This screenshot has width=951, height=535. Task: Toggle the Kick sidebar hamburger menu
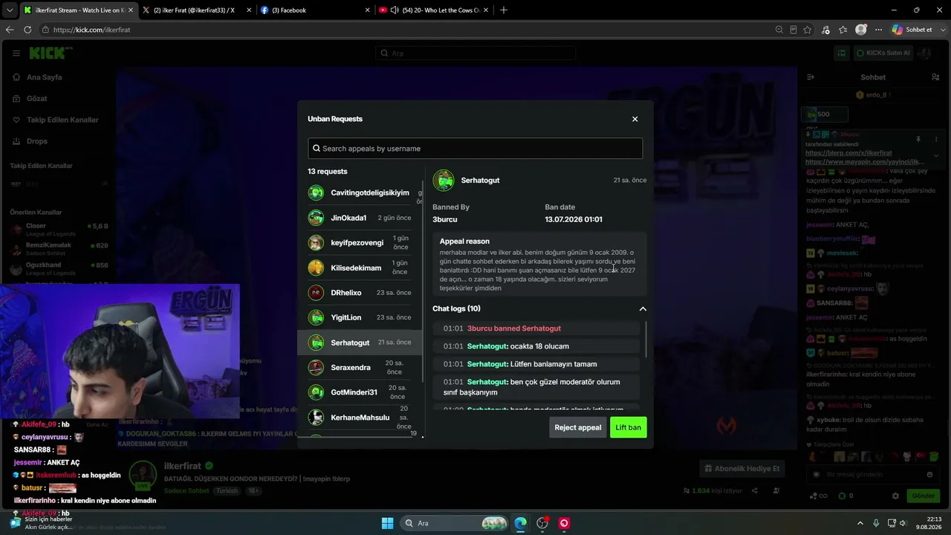[x=16, y=53]
